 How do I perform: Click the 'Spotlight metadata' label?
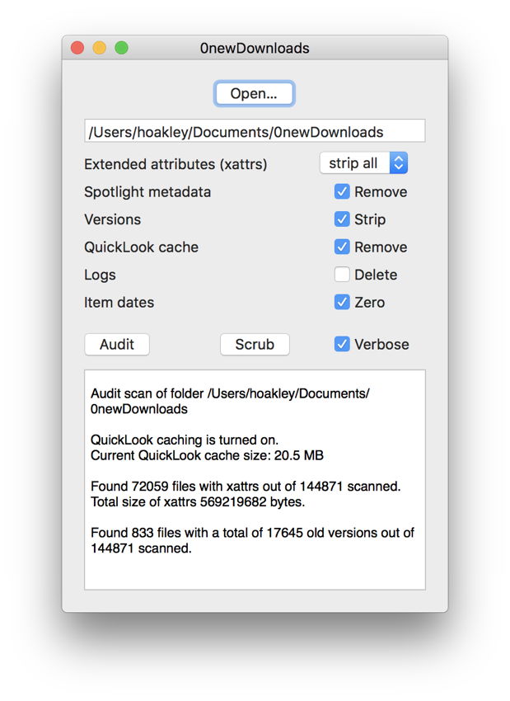tap(147, 192)
